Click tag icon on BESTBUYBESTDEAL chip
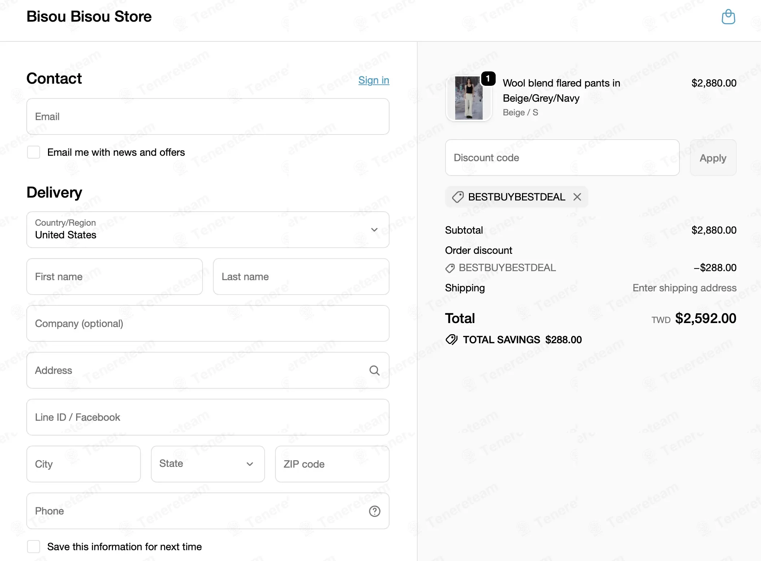This screenshot has height=561, width=761. tap(458, 197)
